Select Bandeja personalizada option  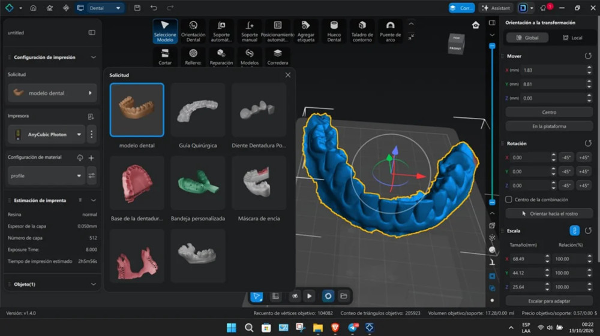198,183
